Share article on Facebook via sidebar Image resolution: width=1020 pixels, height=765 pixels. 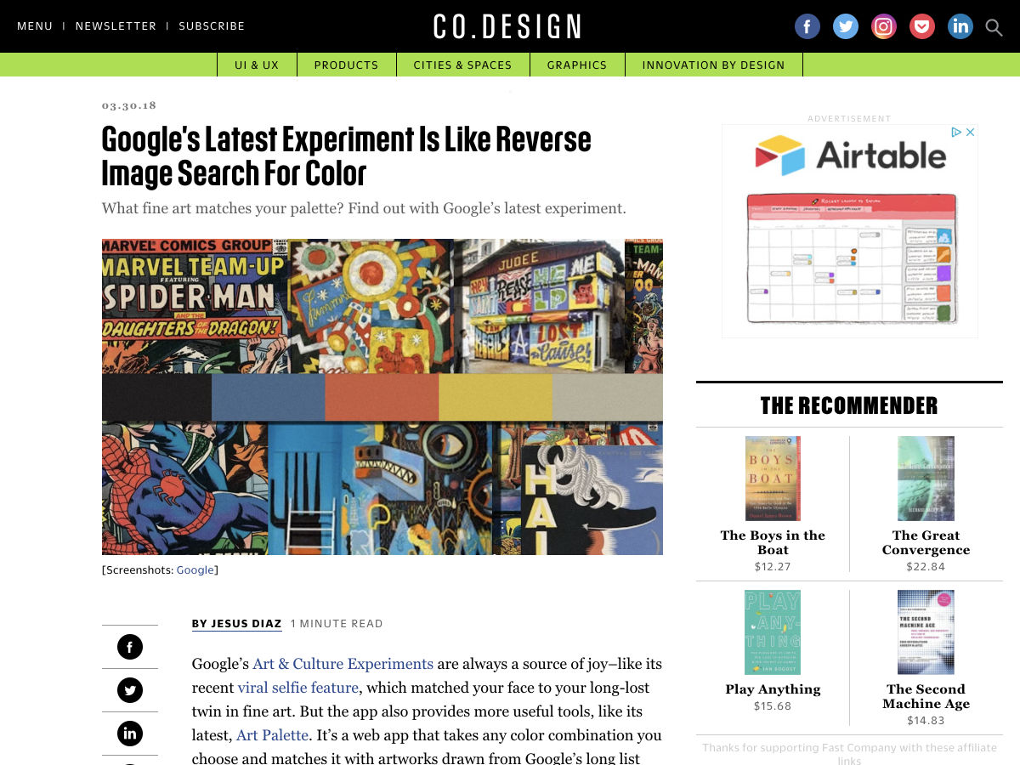130,648
